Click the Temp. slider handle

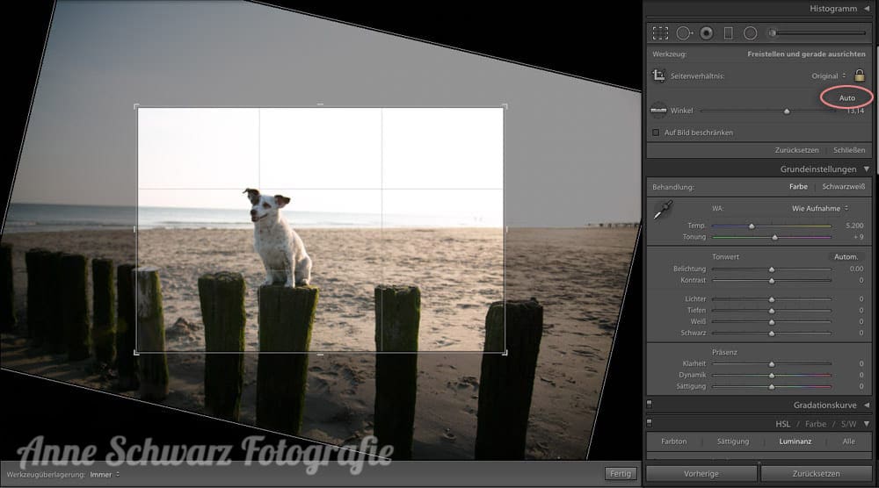point(752,226)
